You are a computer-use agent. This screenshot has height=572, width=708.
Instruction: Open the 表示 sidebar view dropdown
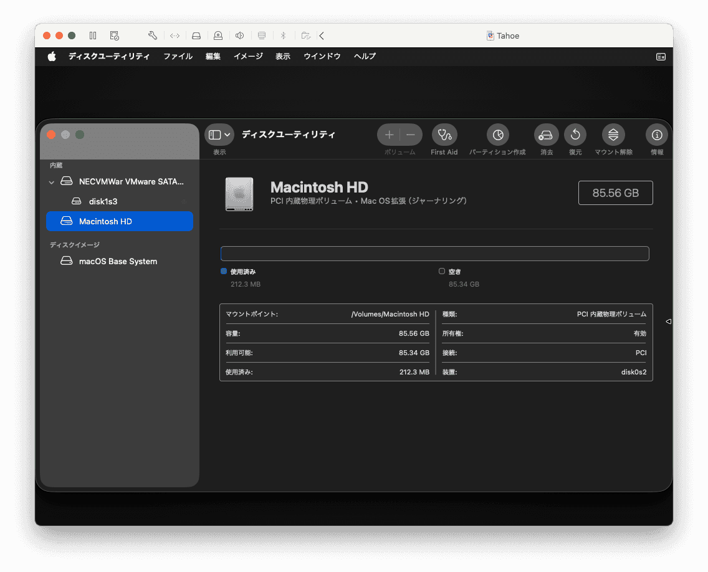219,135
